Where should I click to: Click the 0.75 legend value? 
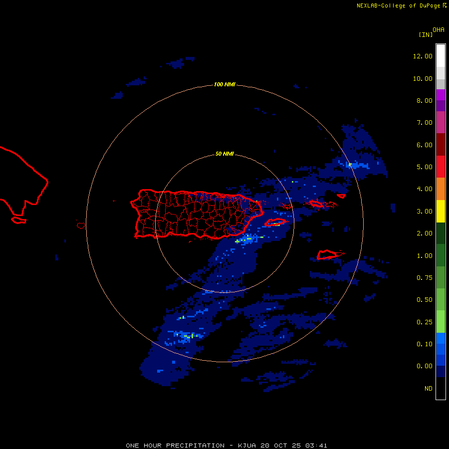[425, 278]
